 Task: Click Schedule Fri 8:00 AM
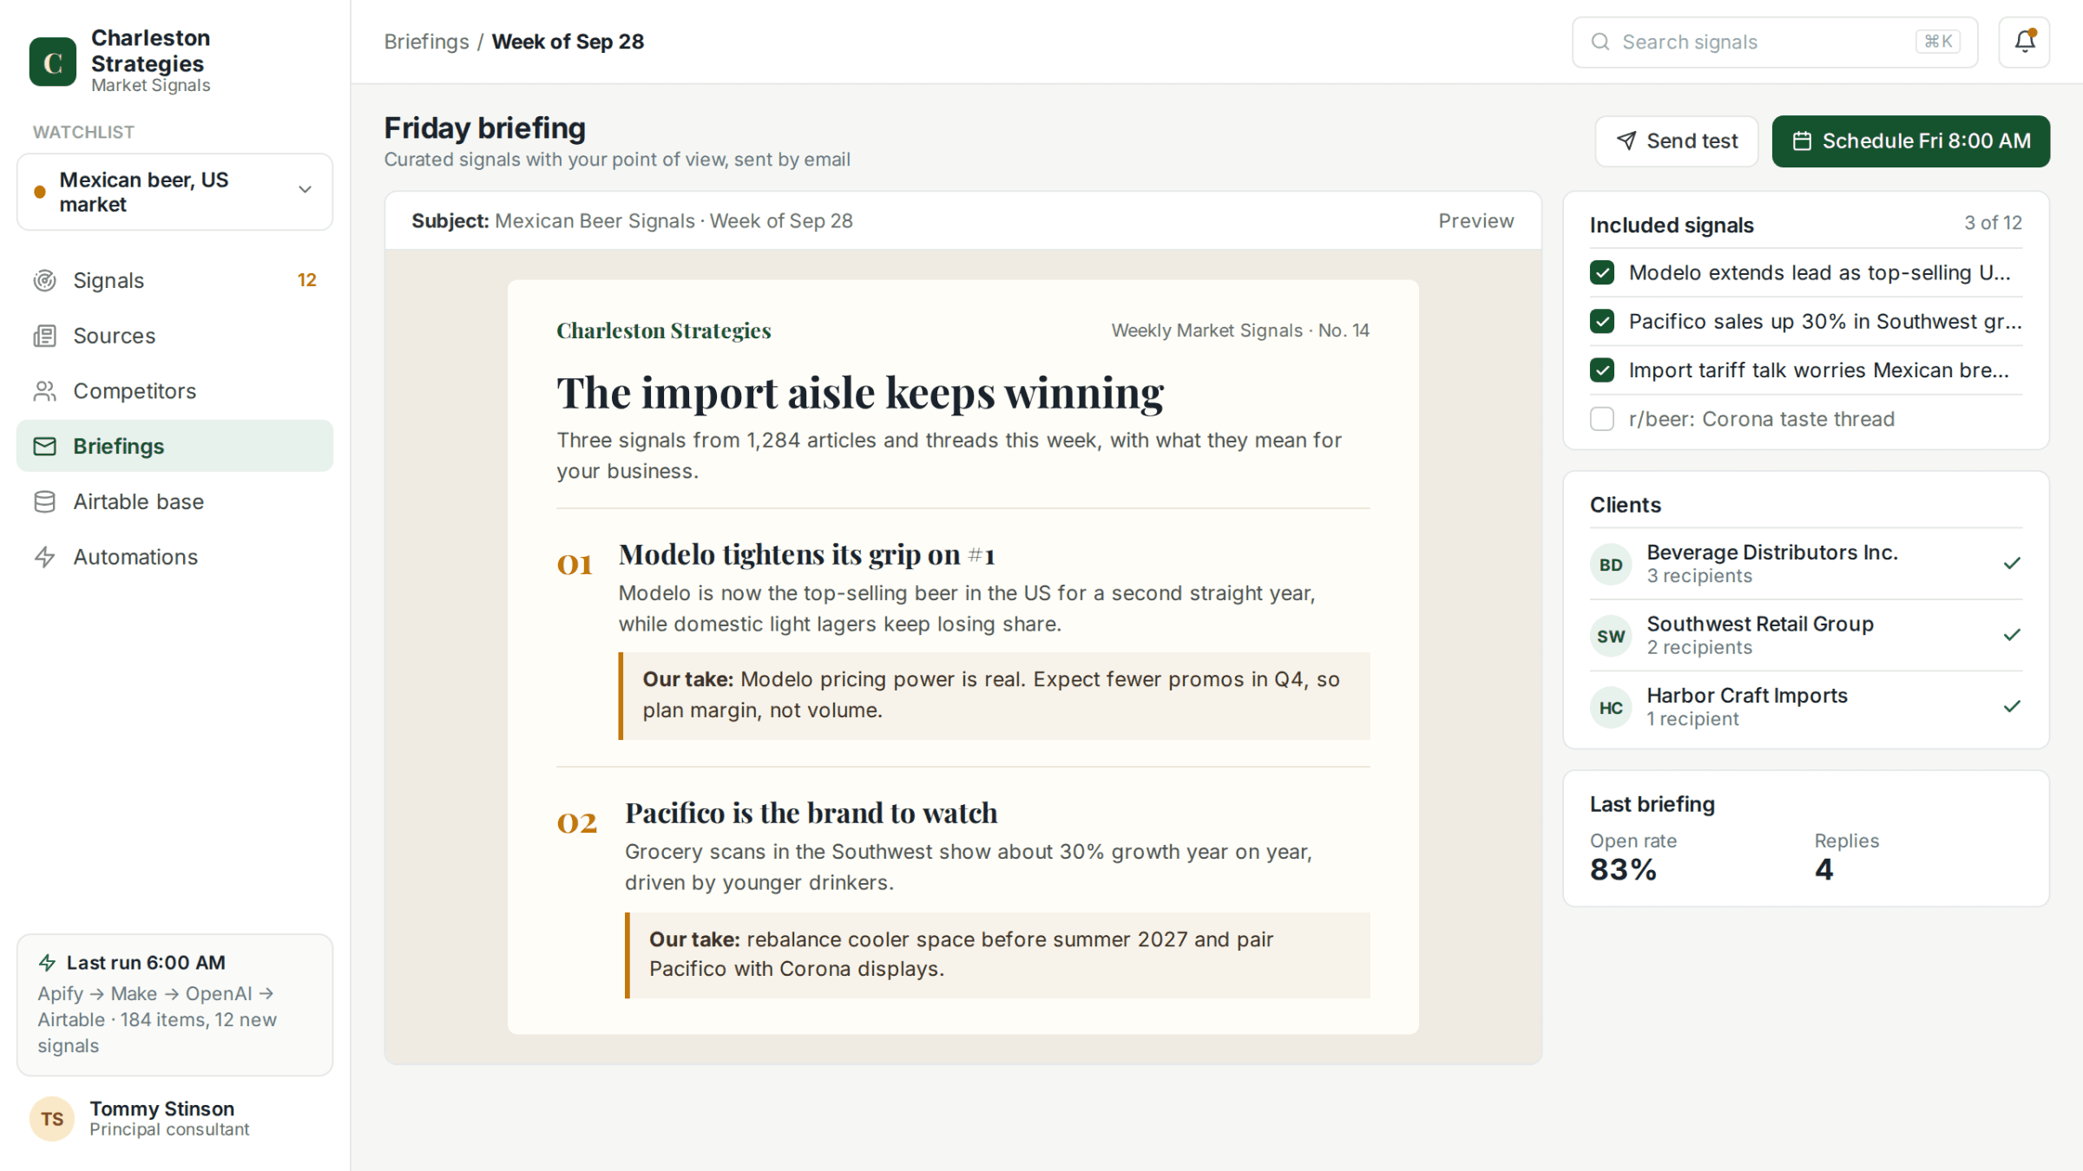(x=1911, y=141)
